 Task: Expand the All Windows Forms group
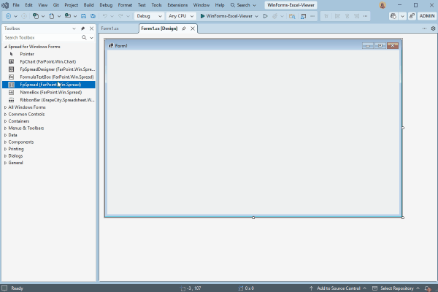5,107
